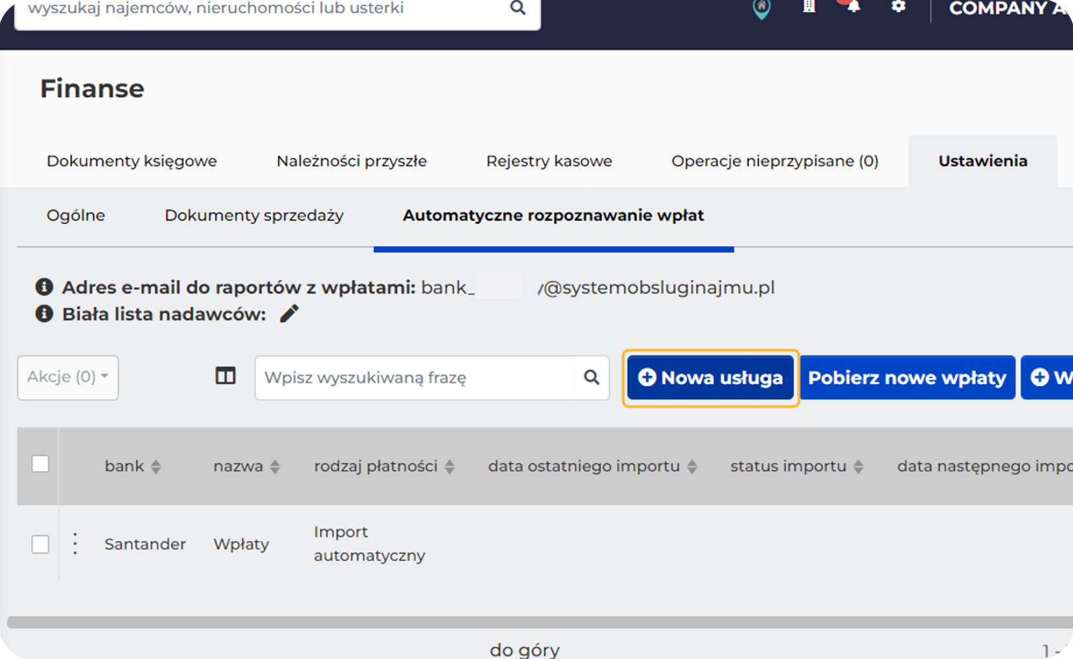1073x659 pixels.
Task: Focus the Wpisz wyszukiwaną frazę field
Action: [415, 377]
